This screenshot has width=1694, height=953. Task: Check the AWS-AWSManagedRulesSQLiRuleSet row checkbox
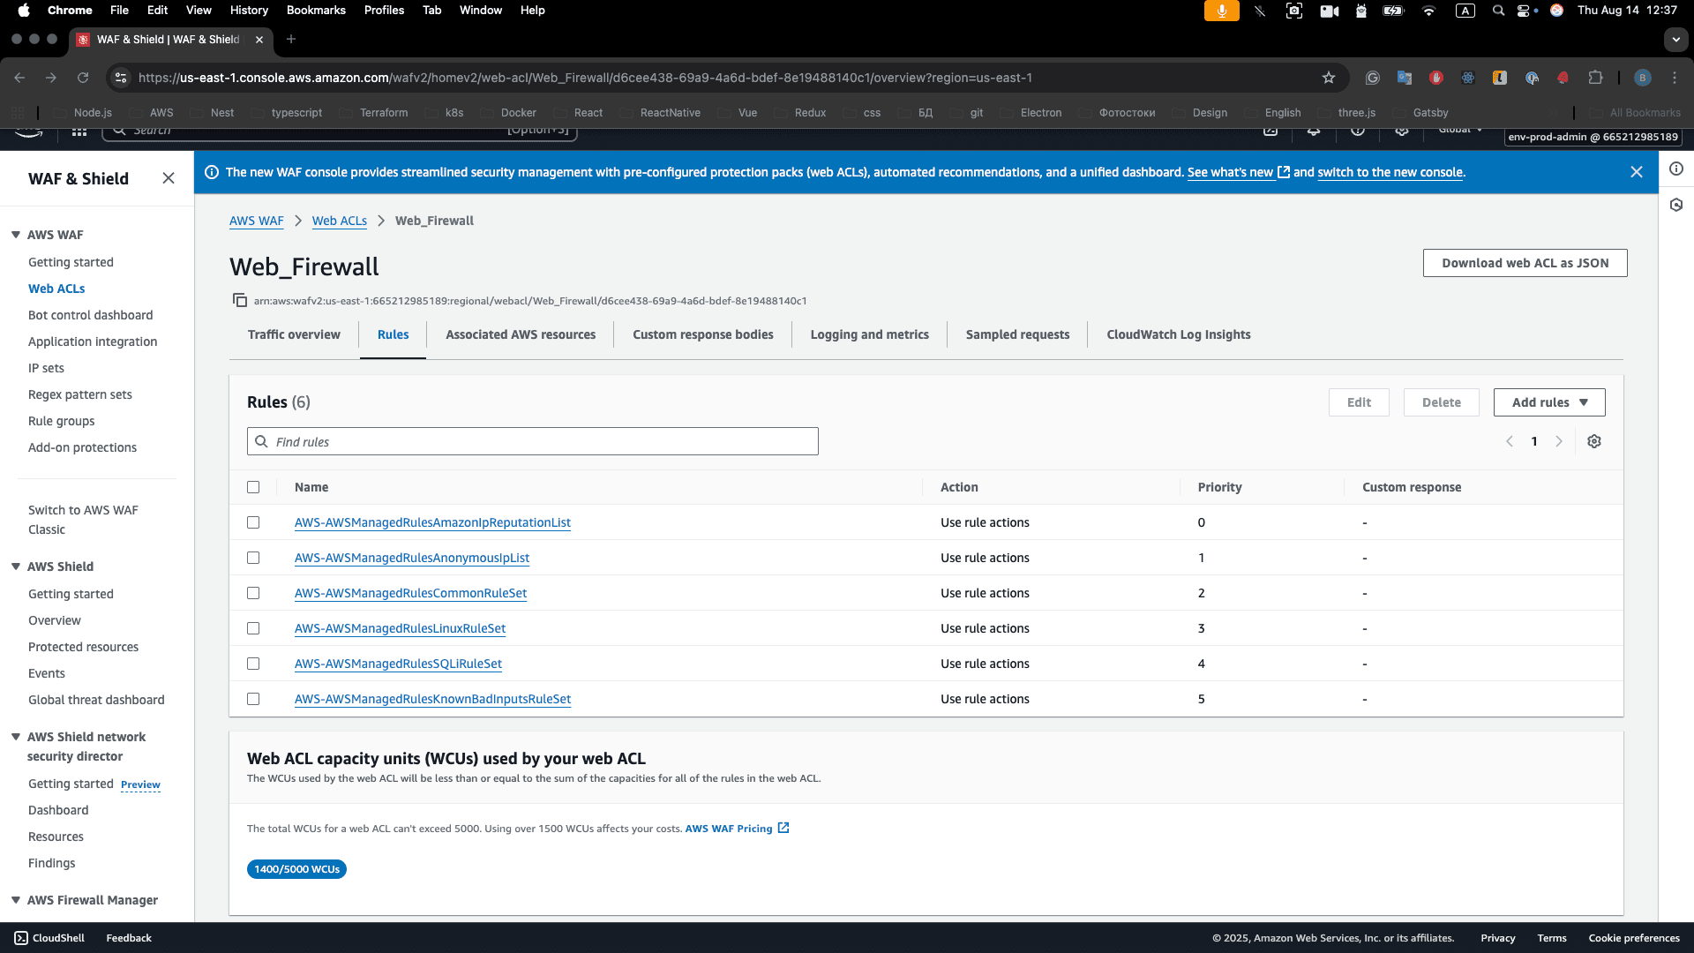[x=254, y=664]
